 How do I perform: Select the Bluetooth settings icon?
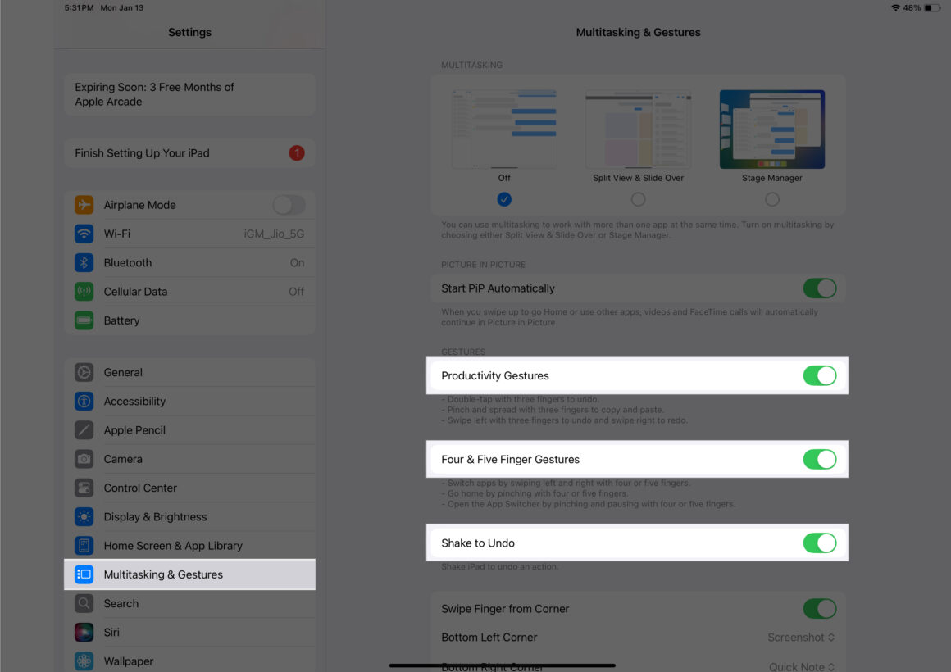point(84,262)
